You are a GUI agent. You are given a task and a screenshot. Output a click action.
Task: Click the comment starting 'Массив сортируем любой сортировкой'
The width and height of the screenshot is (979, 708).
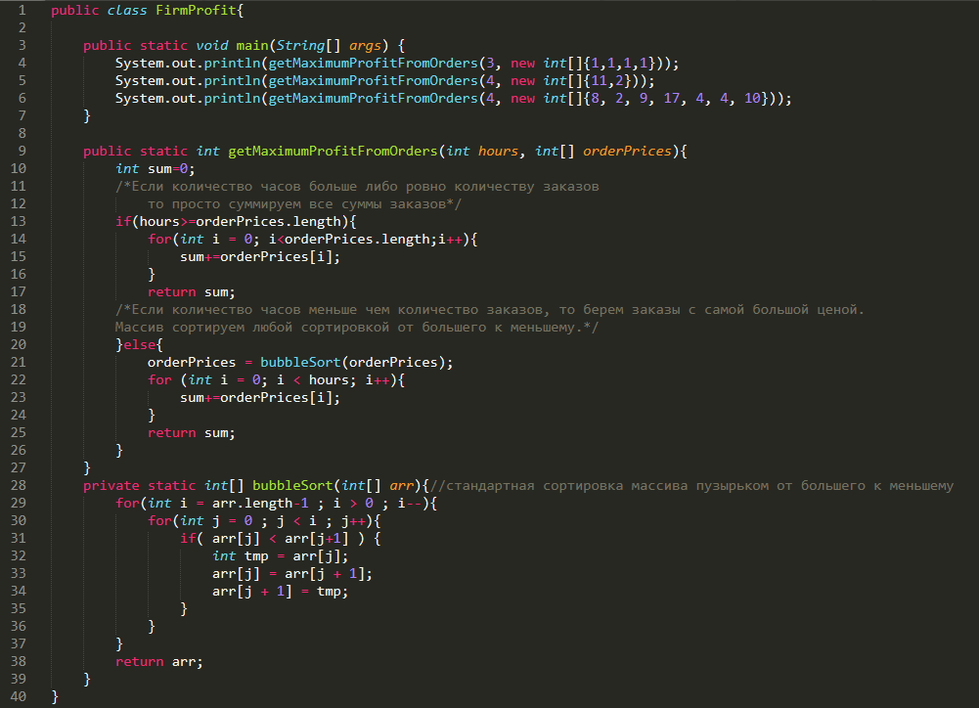(357, 328)
